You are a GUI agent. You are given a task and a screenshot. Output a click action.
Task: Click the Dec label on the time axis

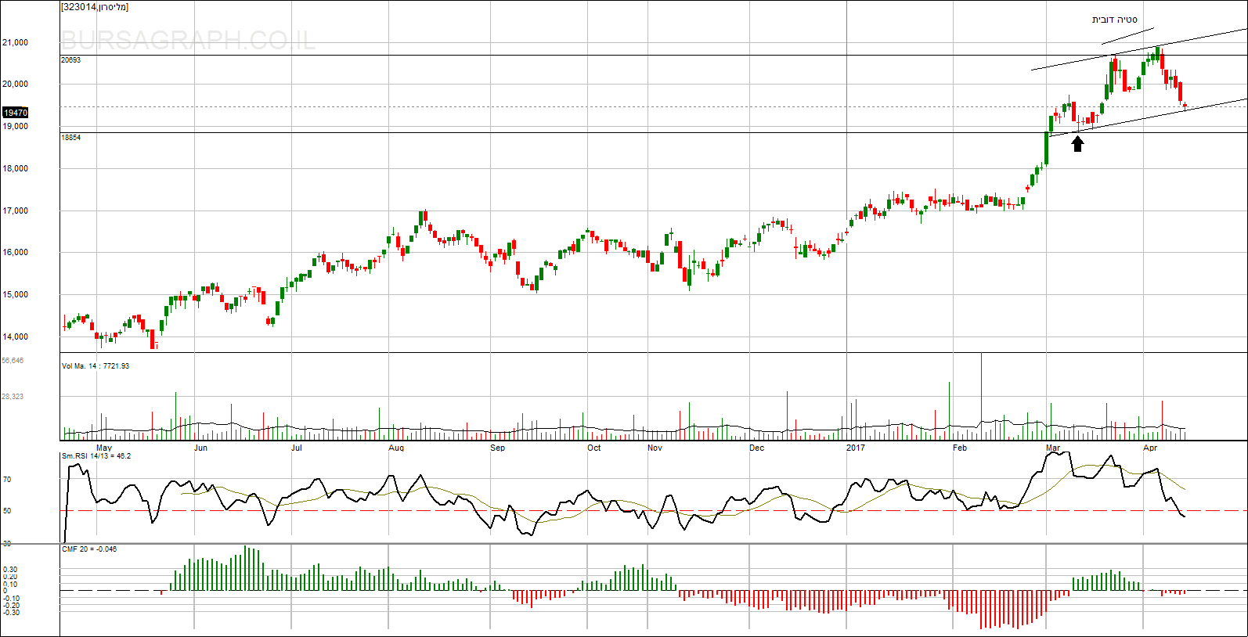pyautogui.click(x=757, y=448)
